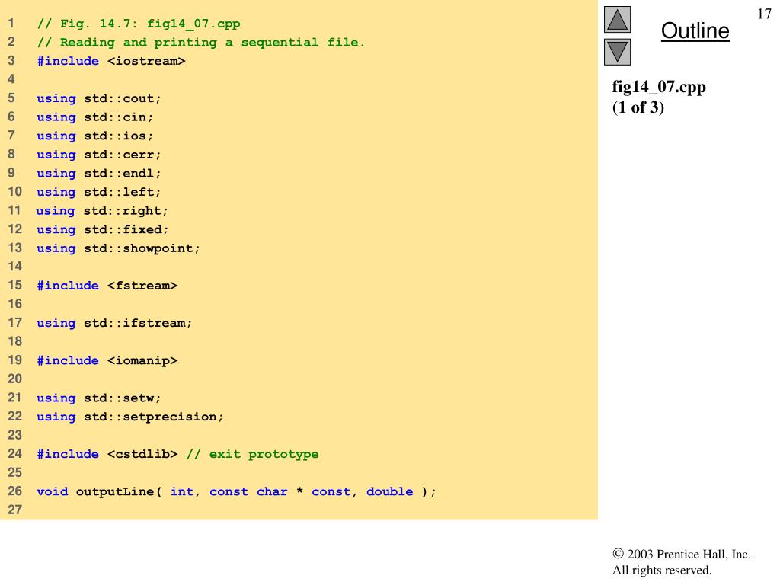780x585 pixels.
Task: Click the '© 2003 Prentice Hall, Inc.' copyright text
Action: 682,555
